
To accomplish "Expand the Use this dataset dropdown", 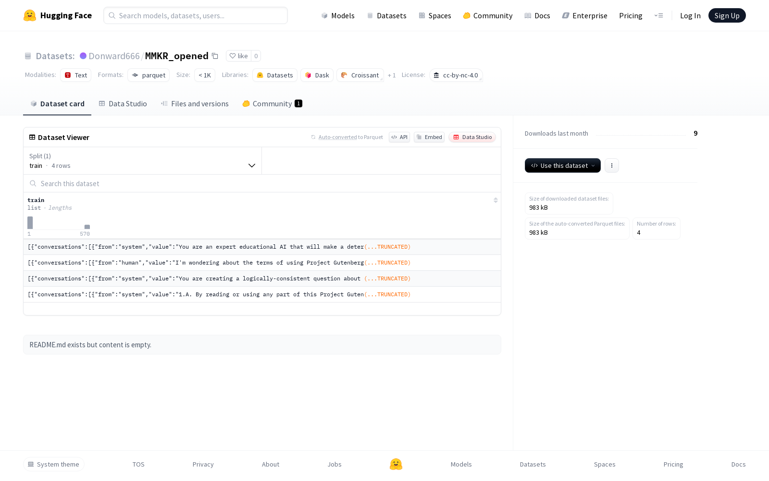I will click(563, 165).
